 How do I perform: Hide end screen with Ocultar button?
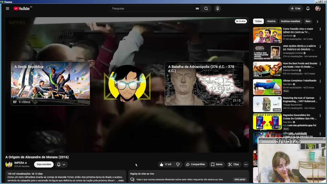241,21
